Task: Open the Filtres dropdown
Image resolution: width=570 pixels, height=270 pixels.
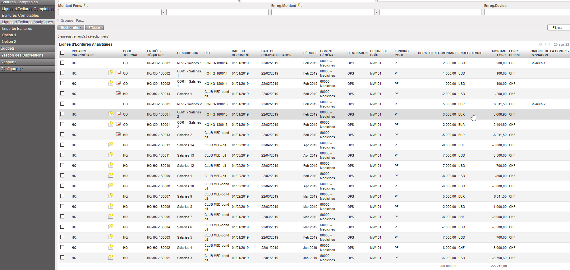Action: coord(558,28)
